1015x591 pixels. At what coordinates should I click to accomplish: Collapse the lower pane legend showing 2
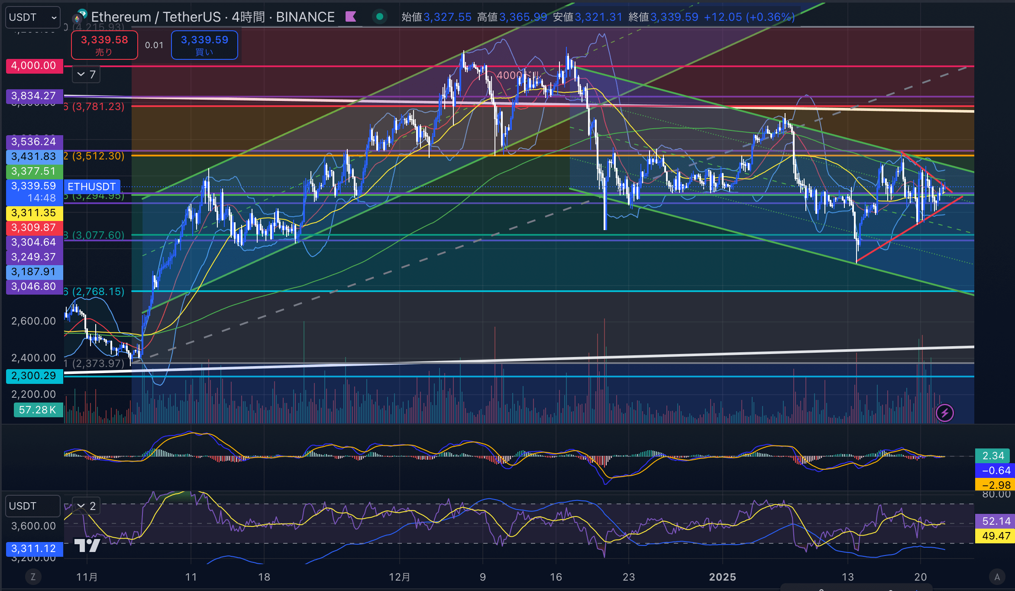pyautogui.click(x=86, y=506)
